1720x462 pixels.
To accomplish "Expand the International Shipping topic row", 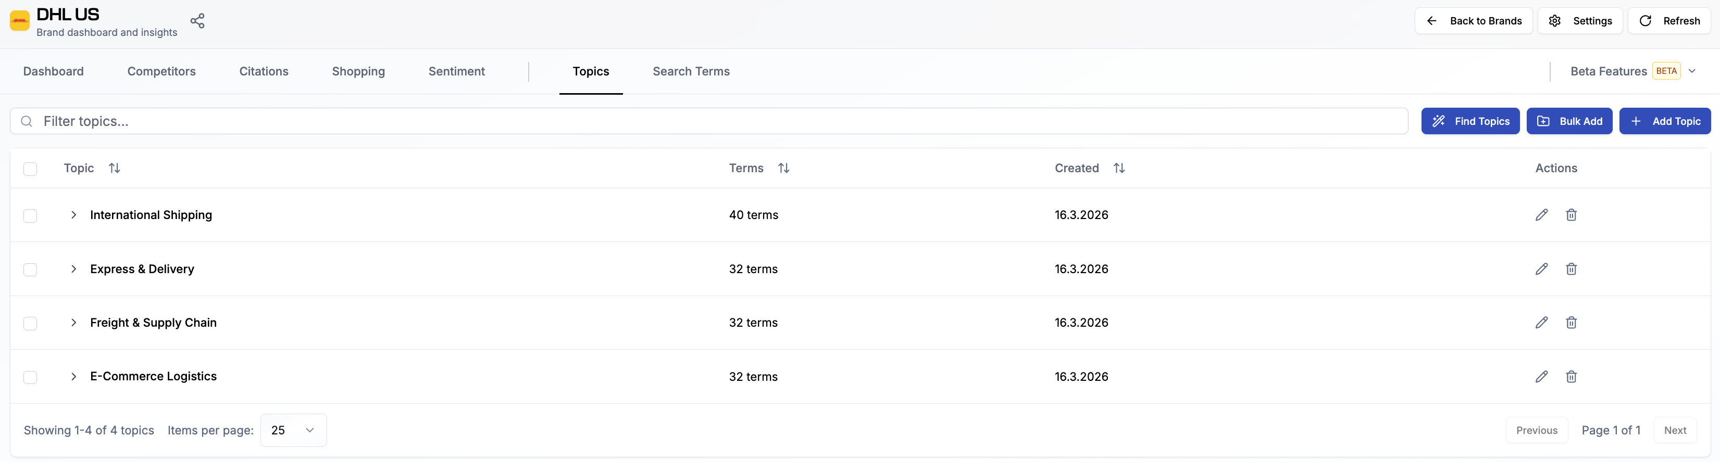I will (x=73, y=215).
